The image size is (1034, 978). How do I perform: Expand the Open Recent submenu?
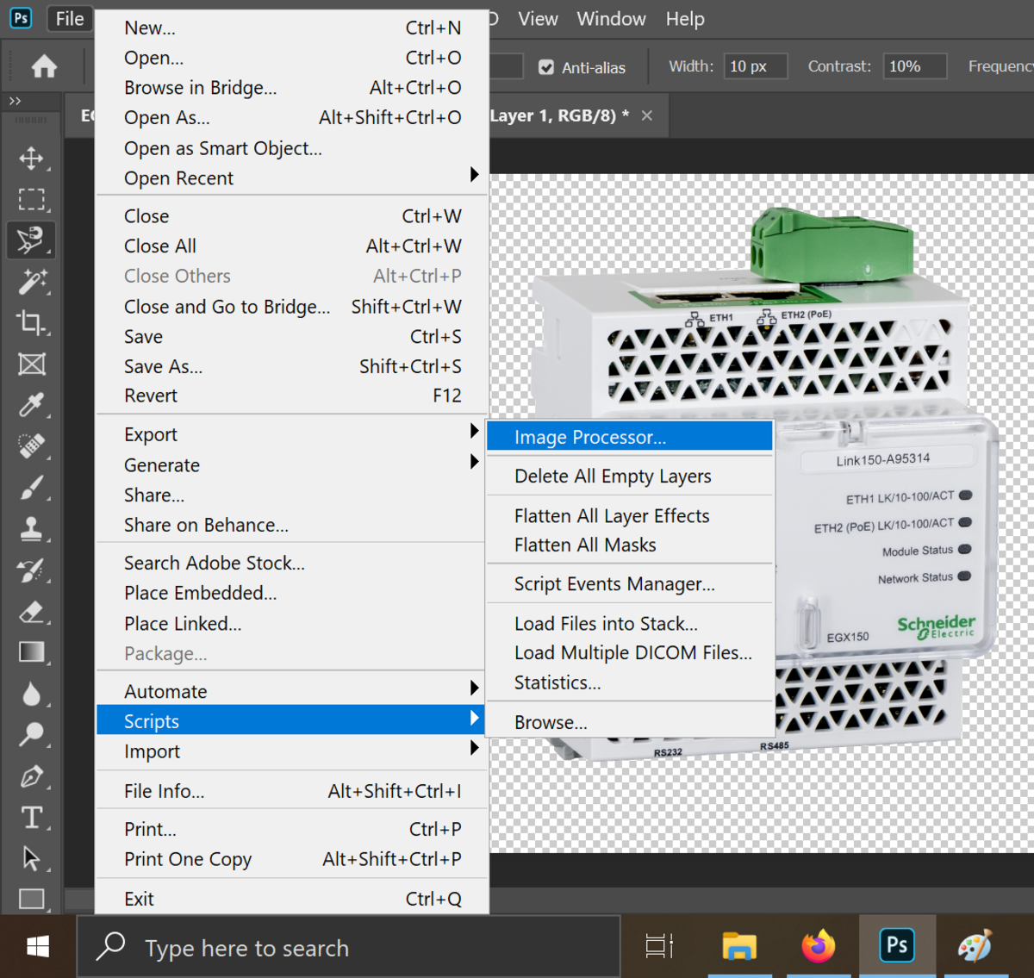(293, 178)
